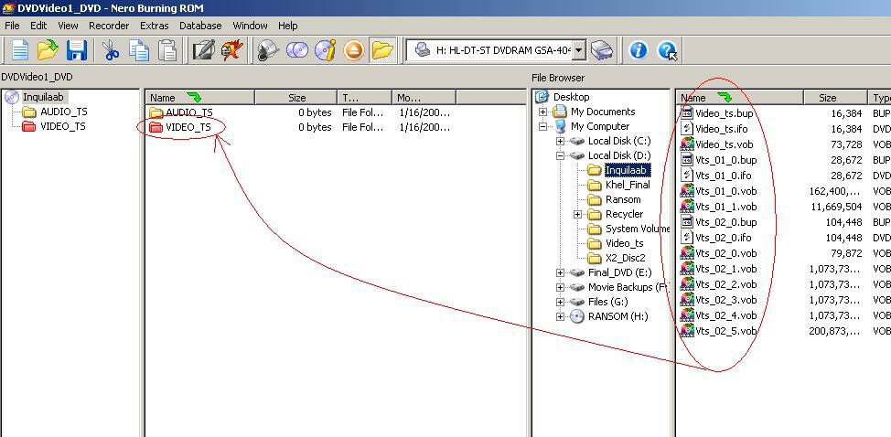891x437 pixels.
Task: Click the disc with microphone toolbar icon
Action: pos(268,50)
